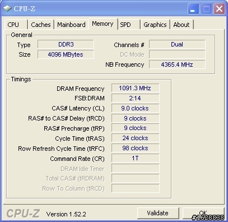
Task: Select the Memory tab
Action: click(103, 24)
